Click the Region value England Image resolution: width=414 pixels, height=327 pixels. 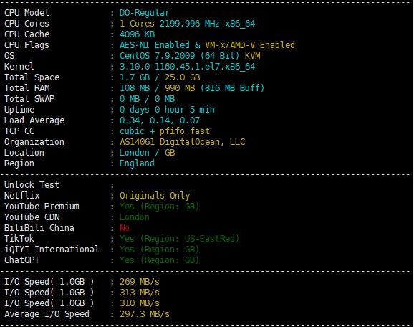(137, 163)
